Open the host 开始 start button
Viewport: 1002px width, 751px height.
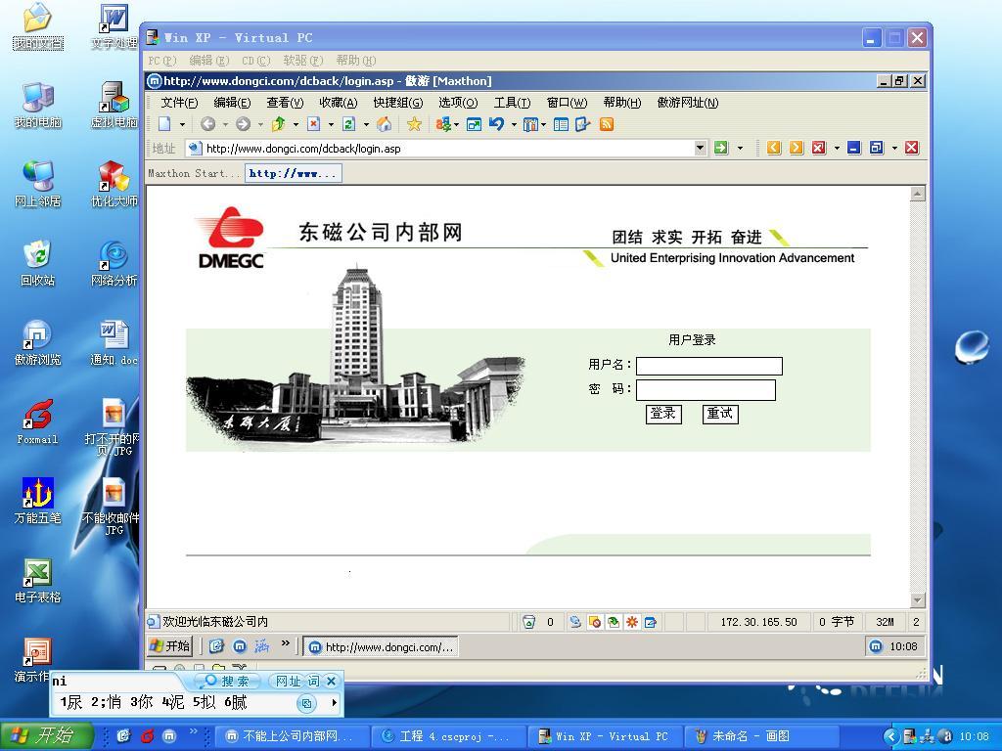coord(47,735)
